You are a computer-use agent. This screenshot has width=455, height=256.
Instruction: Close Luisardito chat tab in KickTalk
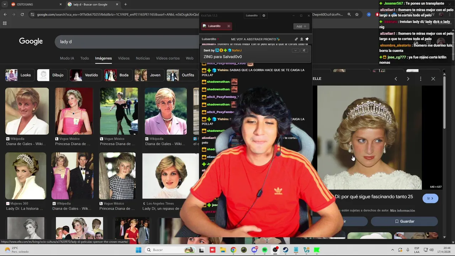[x=229, y=26]
